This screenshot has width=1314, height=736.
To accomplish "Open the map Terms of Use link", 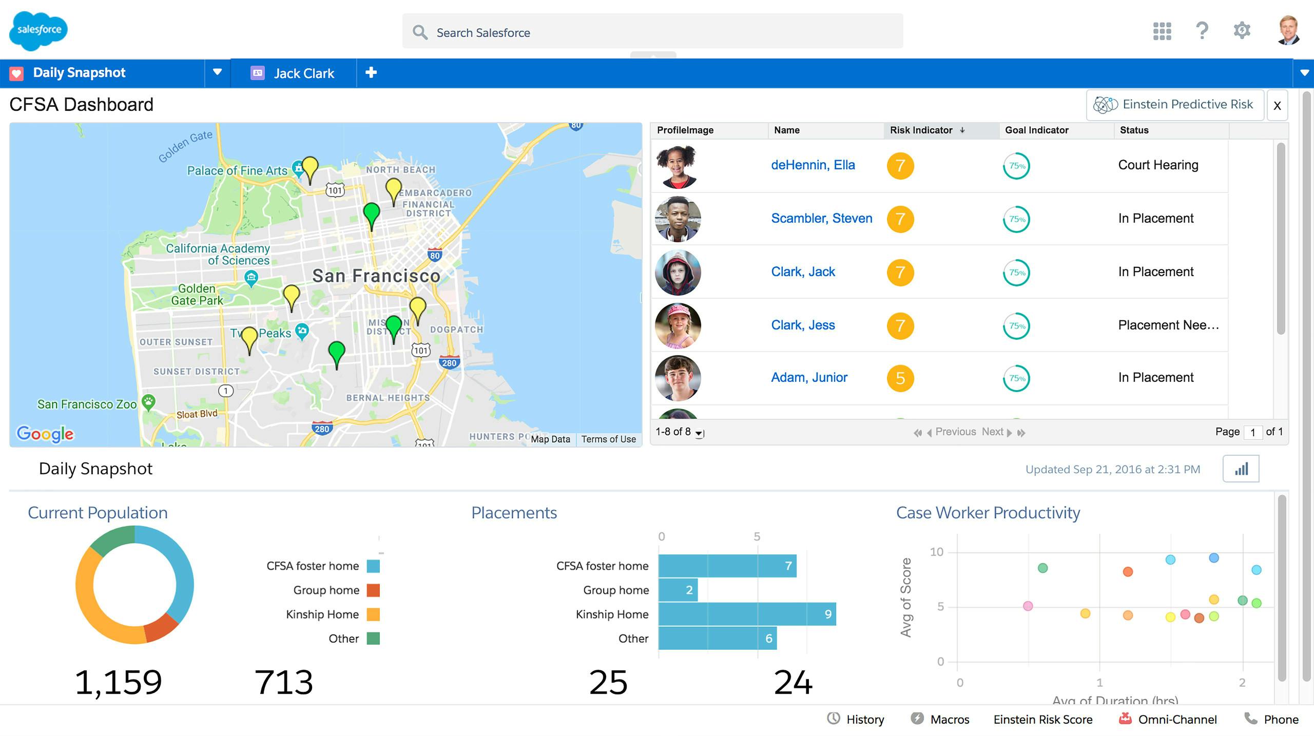I will click(x=608, y=439).
